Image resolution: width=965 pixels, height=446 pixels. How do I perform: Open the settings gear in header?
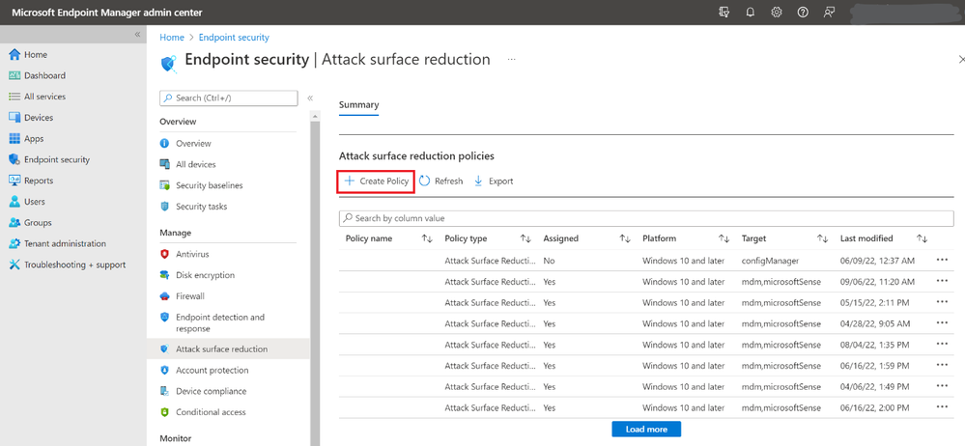(777, 13)
